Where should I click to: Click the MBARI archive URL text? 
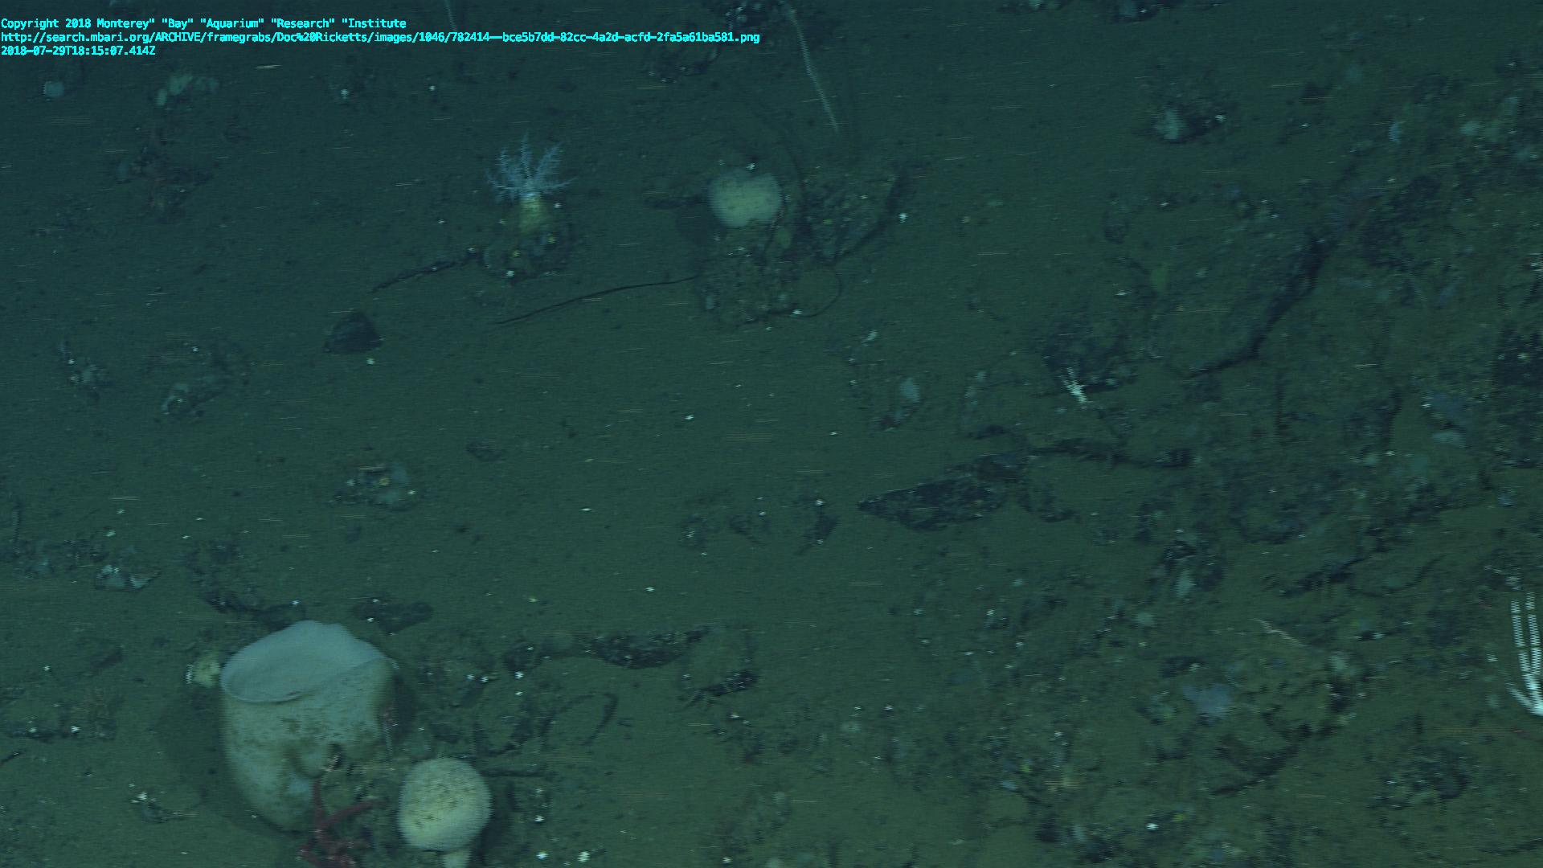pos(379,37)
